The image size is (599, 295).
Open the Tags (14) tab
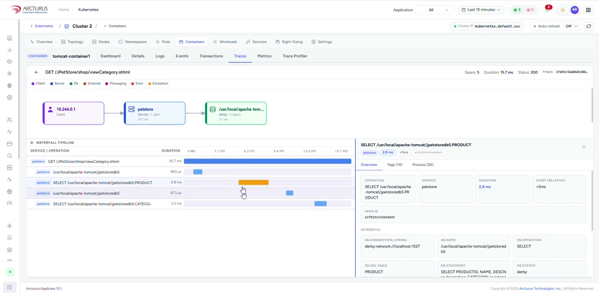pos(394,165)
